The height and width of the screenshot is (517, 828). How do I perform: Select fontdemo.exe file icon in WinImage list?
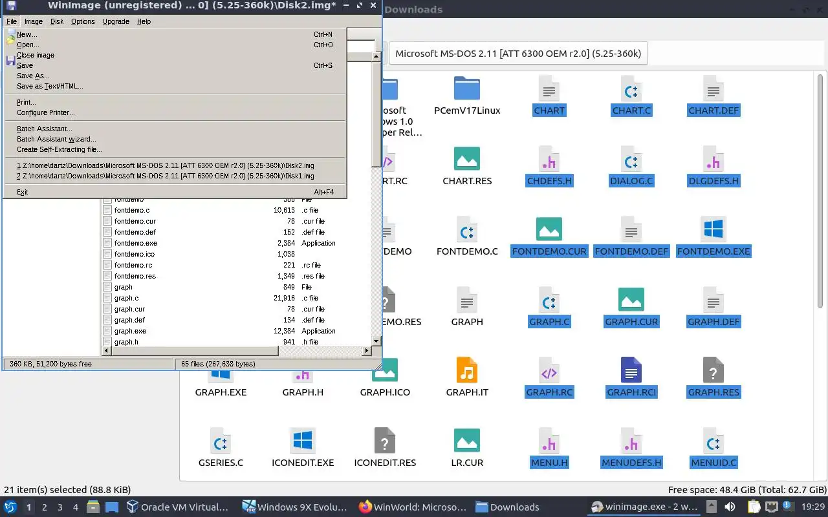[107, 243]
